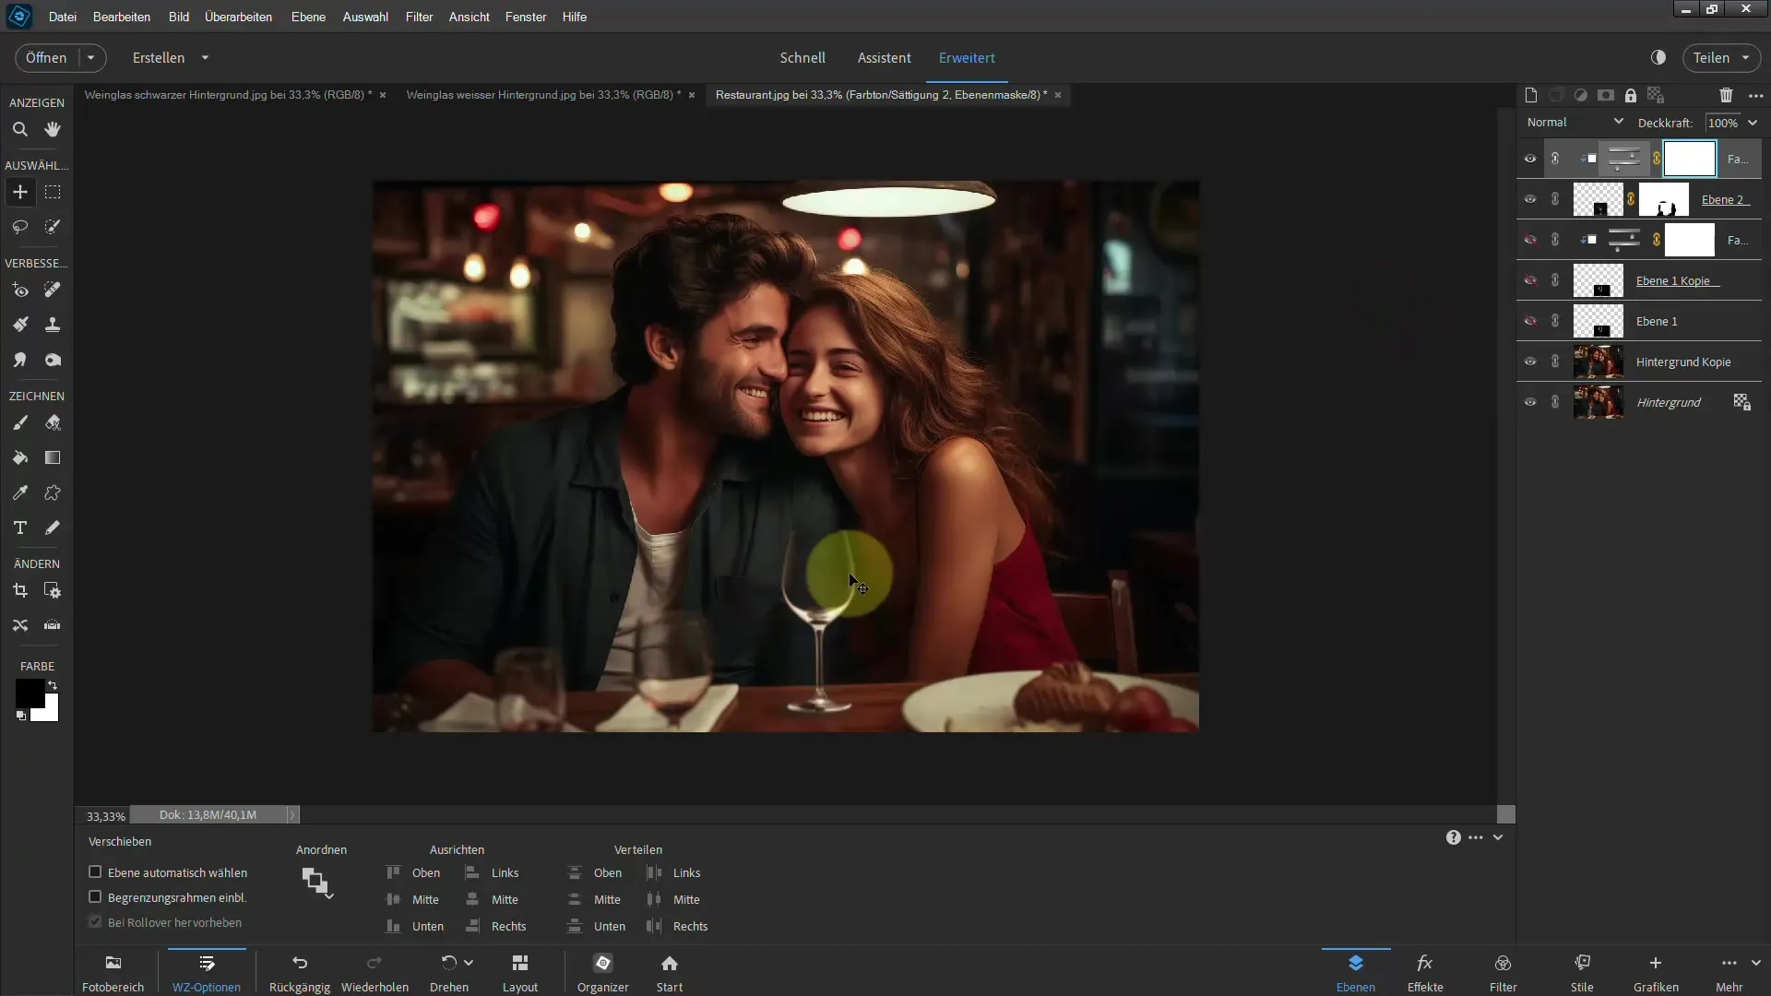Viewport: 1771px width, 996px height.
Task: Select the Clone Stamp tool
Action: tap(53, 325)
